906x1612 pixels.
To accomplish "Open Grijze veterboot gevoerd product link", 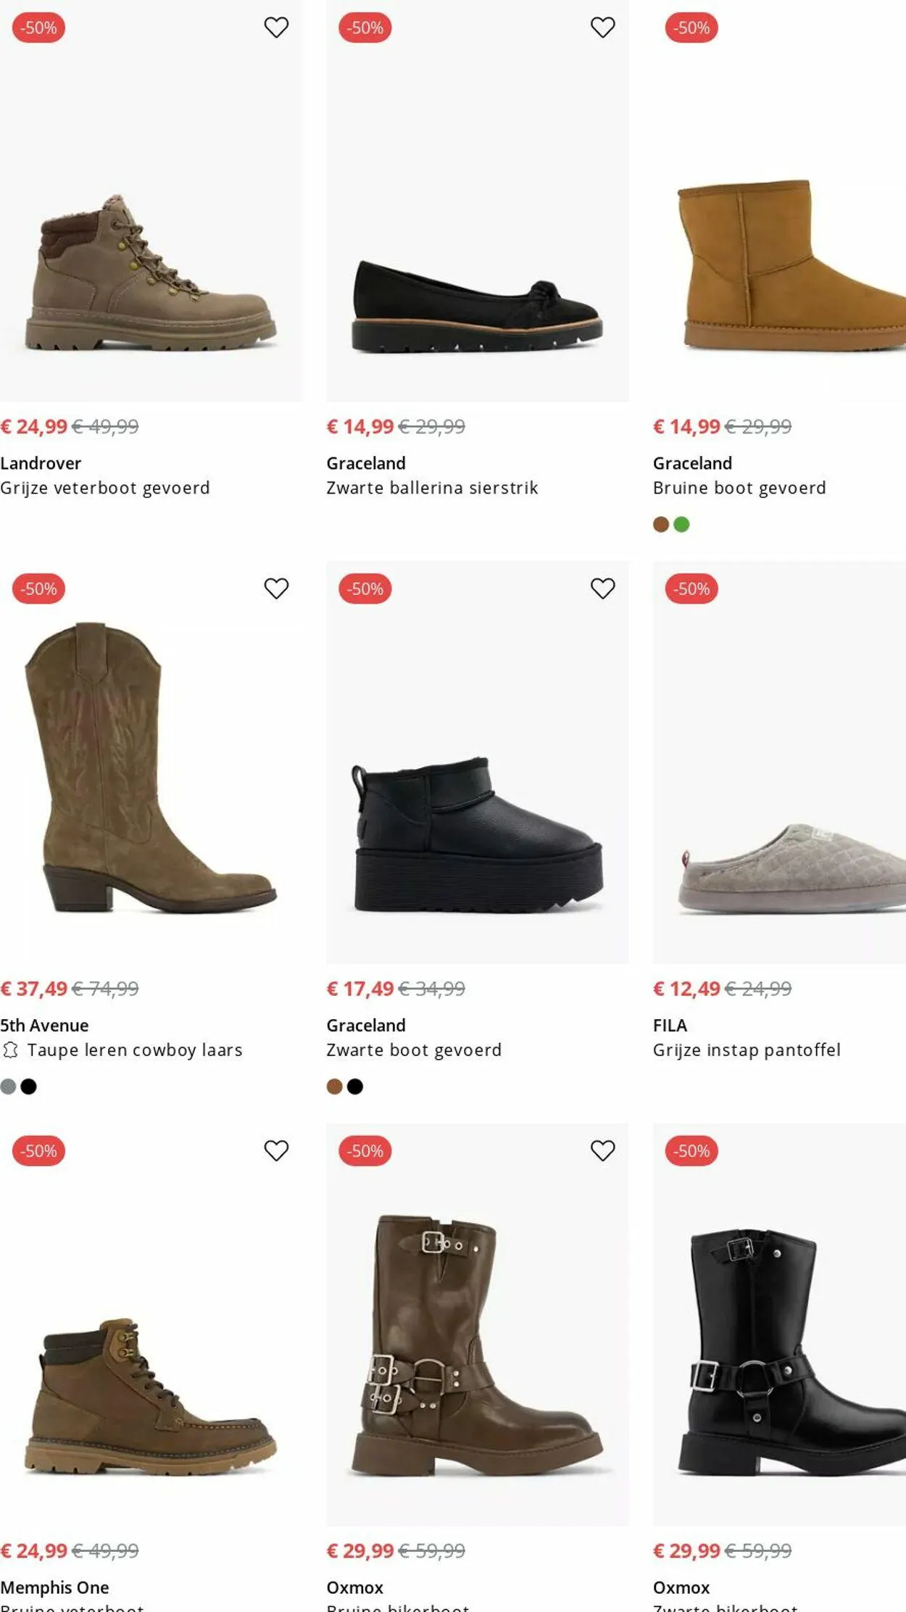I will pos(105,489).
